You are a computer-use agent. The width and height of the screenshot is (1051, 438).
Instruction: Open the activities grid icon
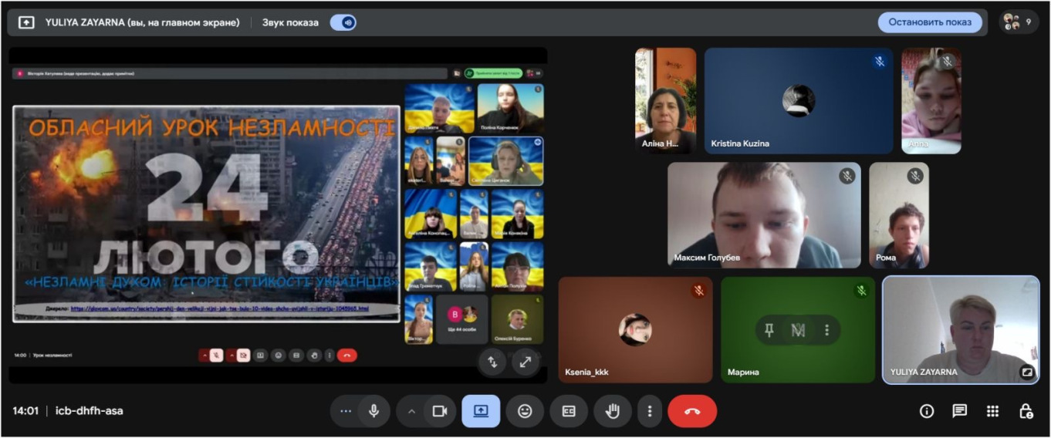pos(992,411)
